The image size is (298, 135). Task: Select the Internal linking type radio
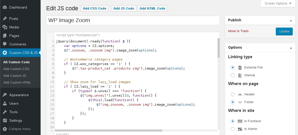233,75
